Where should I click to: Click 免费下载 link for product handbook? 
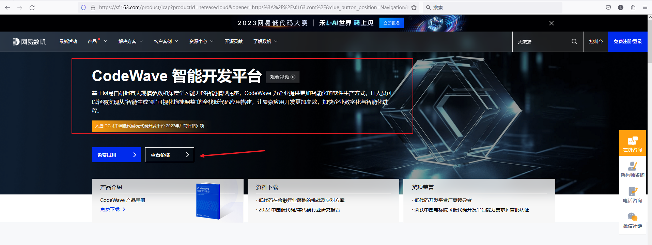pos(113,209)
